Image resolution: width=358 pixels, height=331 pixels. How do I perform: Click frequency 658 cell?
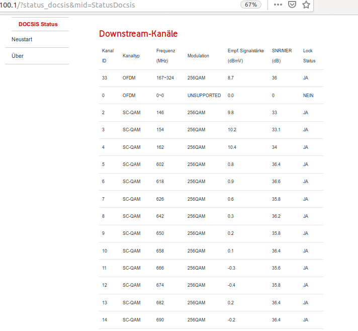coord(160,251)
